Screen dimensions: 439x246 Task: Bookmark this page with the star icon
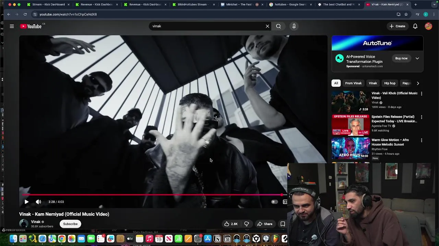coord(406,14)
